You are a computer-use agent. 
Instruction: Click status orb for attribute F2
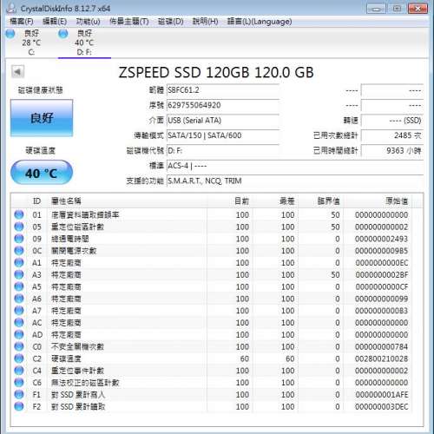tap(19, 406)
